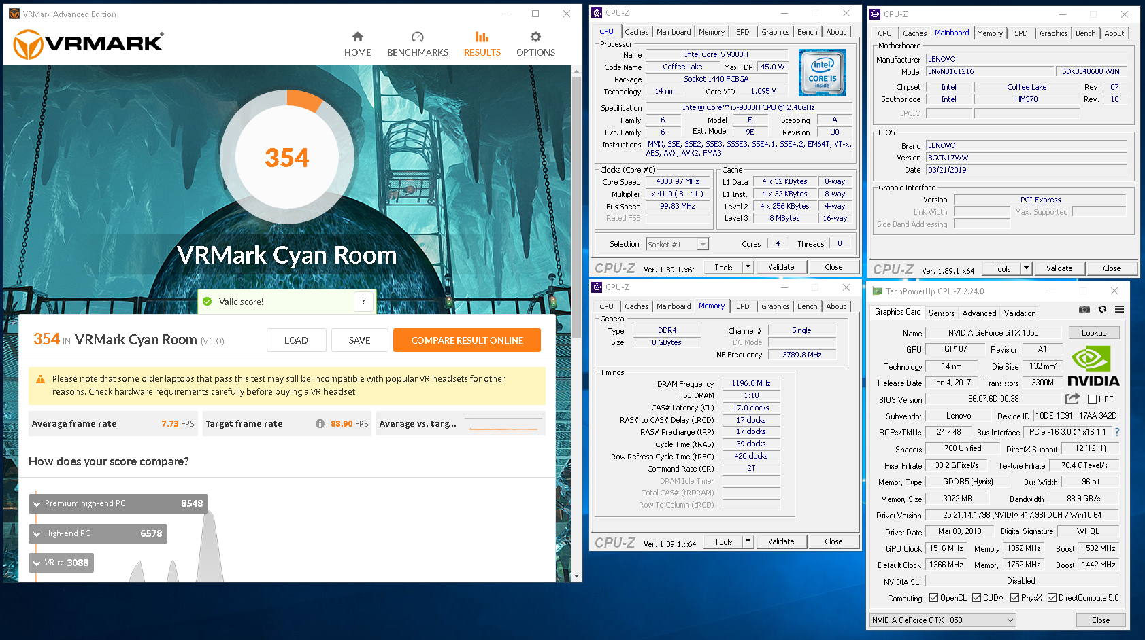Screen dimensions: 1145x640
Task: Click the GPU-Z camera screenshot icon
Action: pyautogui.click(x=1084, y=309)
